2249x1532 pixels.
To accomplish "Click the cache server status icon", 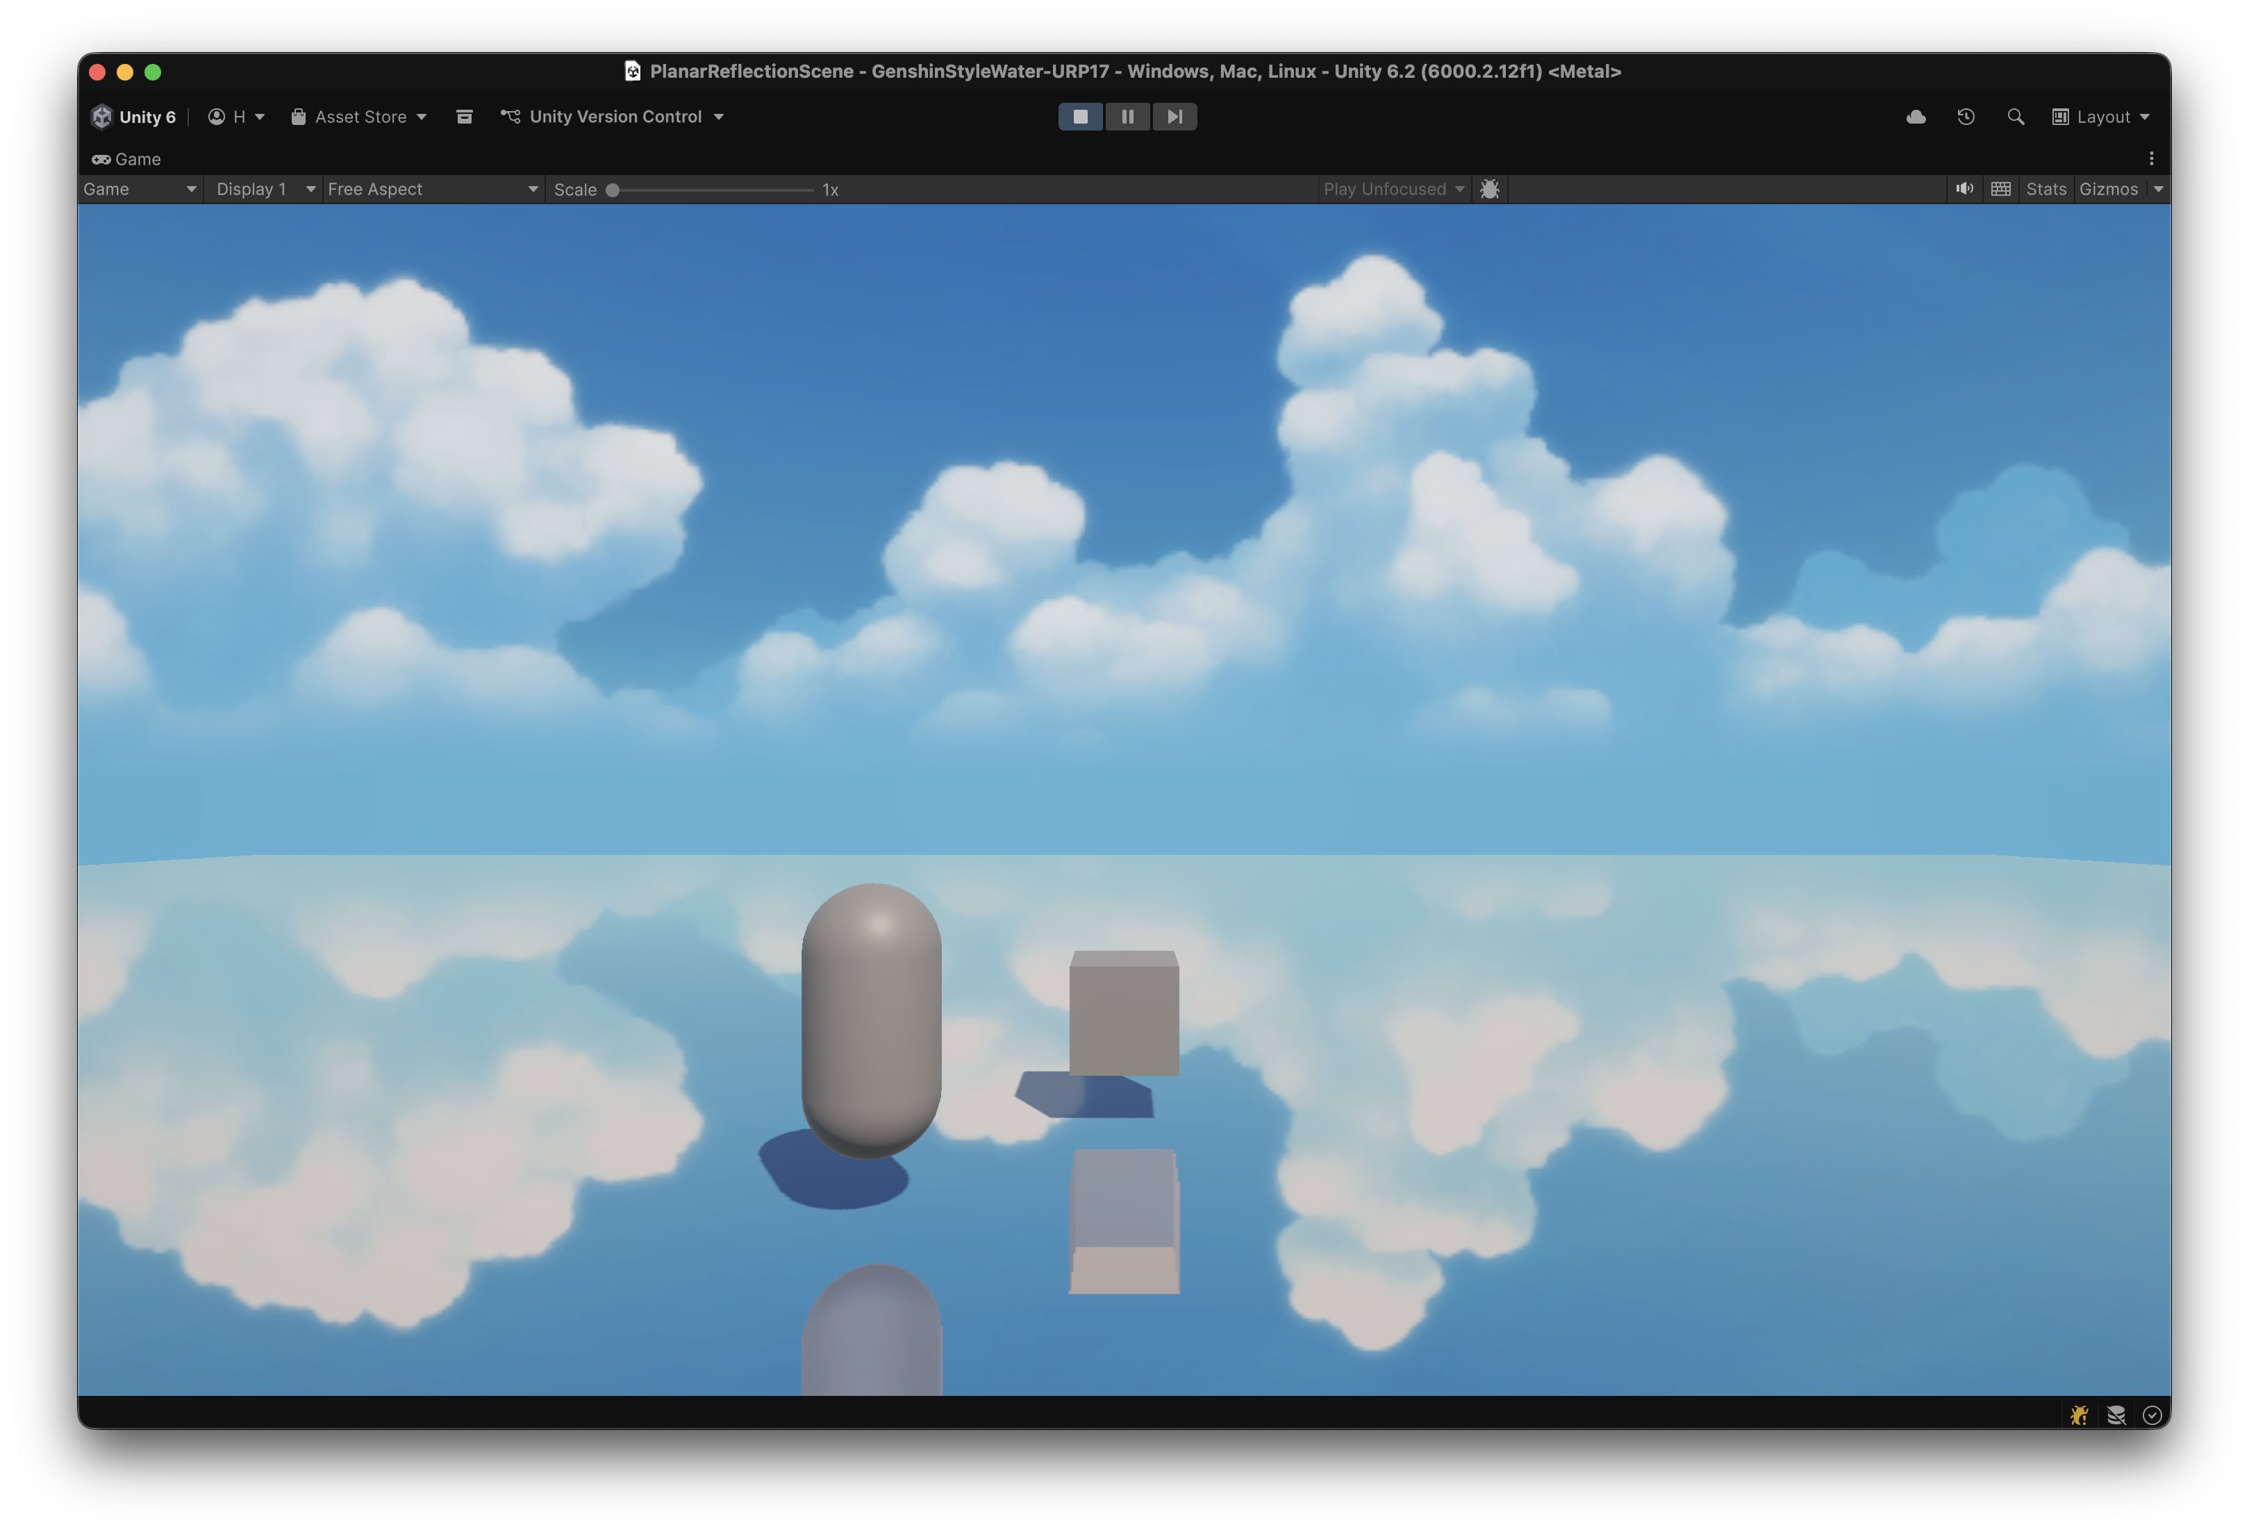I will coord(2116,1415).
